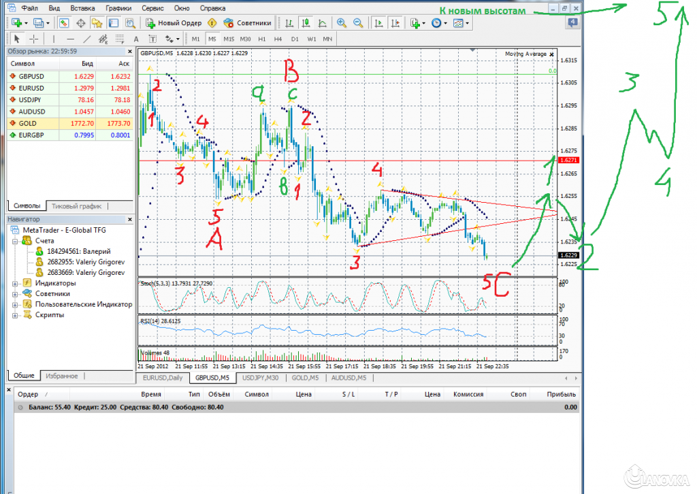Screen dimensions: 697x494
Task: Open the indicators list dropdown
Action: (x=415, y=23)
